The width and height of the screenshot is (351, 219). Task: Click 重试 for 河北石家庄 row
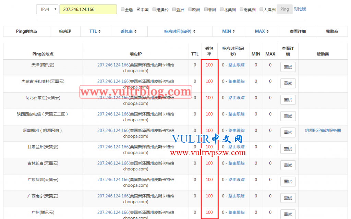(288, 100)
